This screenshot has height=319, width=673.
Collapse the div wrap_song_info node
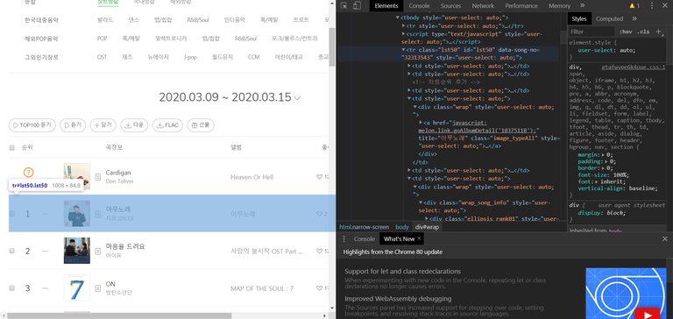pos(421,202)
